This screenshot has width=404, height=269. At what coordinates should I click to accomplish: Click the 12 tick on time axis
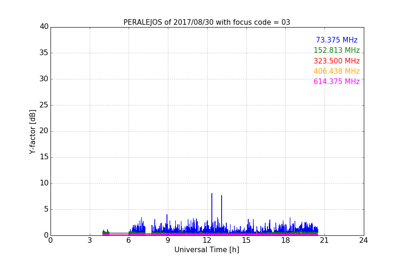point(207,241)
